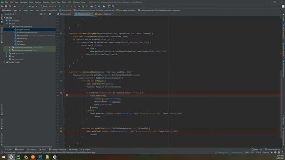Open the Database Inspector tool window
Screen dimensions: 285x160
[57, 149]
